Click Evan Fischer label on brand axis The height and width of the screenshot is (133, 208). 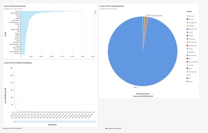(16, 20)
